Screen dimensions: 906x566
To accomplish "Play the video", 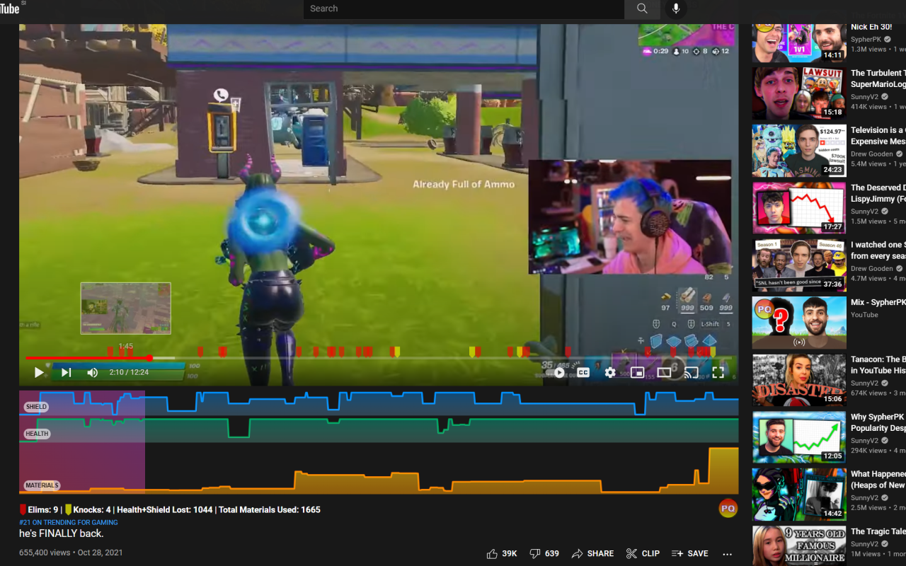I will coord(39,372).
